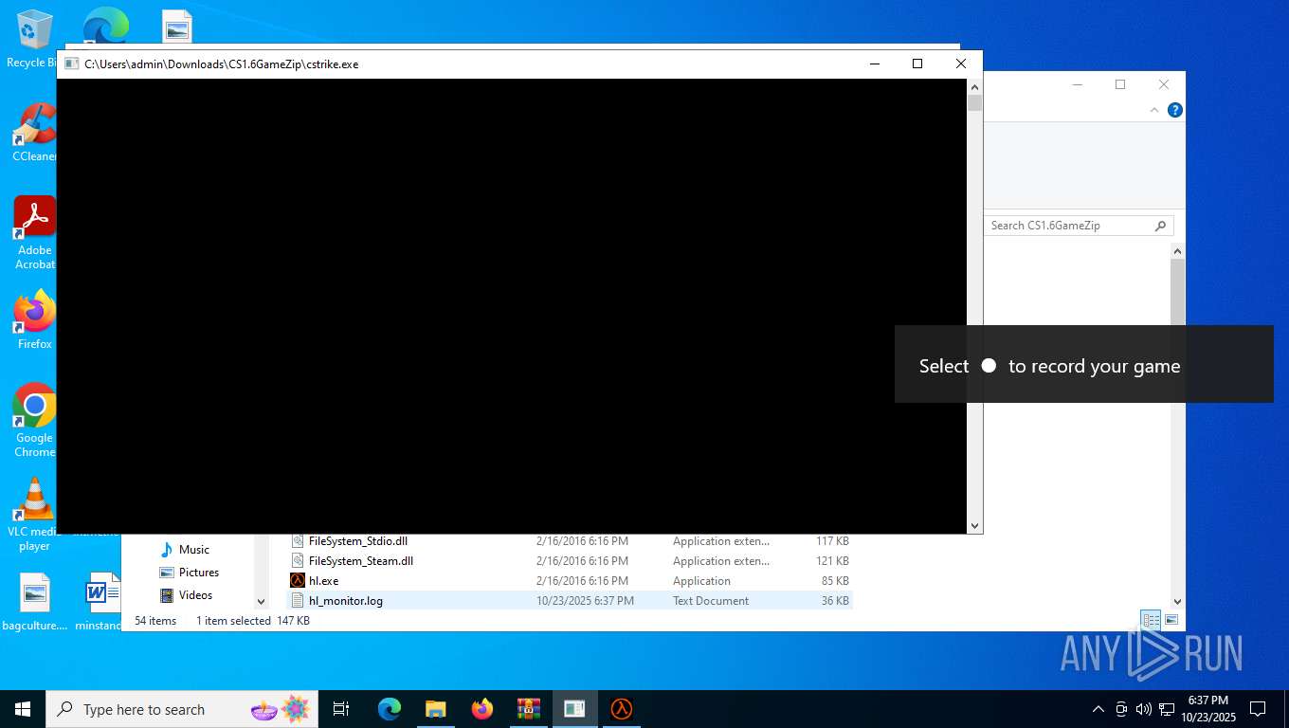Open Task View on the taskbar

point(341,709)
